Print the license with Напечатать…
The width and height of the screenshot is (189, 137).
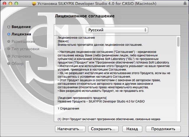click(70, 129)
